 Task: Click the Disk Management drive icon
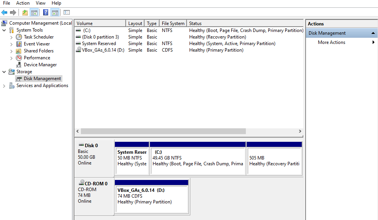19,79
